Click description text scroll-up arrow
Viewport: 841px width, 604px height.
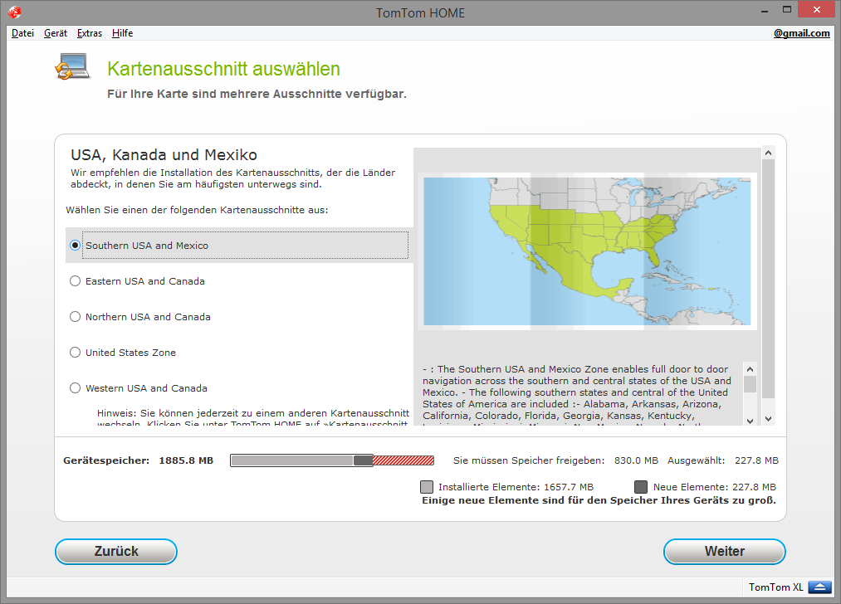[x=750, y=368]
